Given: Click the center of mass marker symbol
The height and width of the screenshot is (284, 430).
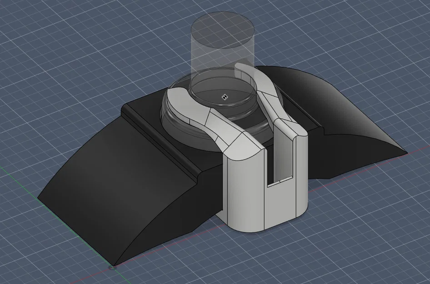Looking at the screenshot, I should point(225,97).
